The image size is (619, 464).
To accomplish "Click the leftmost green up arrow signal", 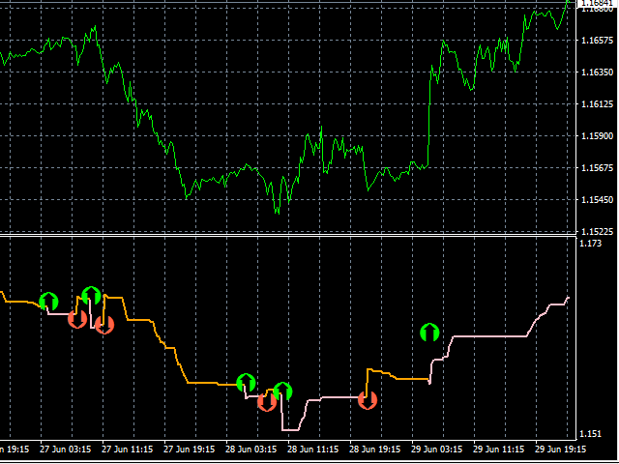I will pyautogui.click(x=49, y=302).
